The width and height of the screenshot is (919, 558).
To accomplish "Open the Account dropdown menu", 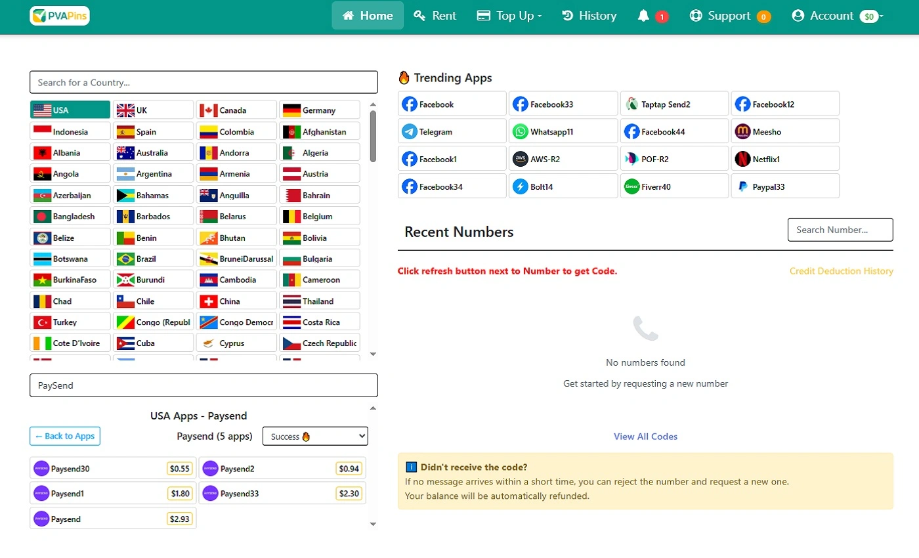I will (x=838, y=16).
